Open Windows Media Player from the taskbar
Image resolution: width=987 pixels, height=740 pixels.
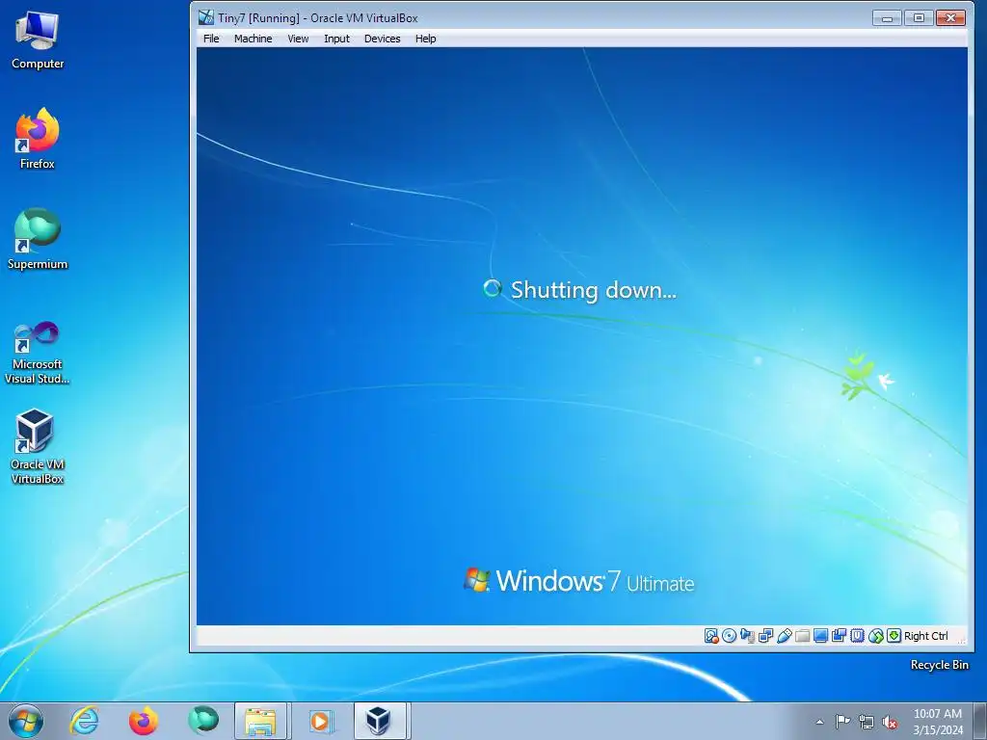tap(320, 721)
